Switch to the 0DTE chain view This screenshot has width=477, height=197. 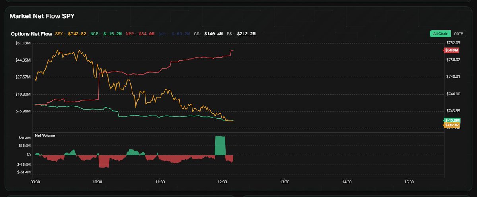[459, 34]
